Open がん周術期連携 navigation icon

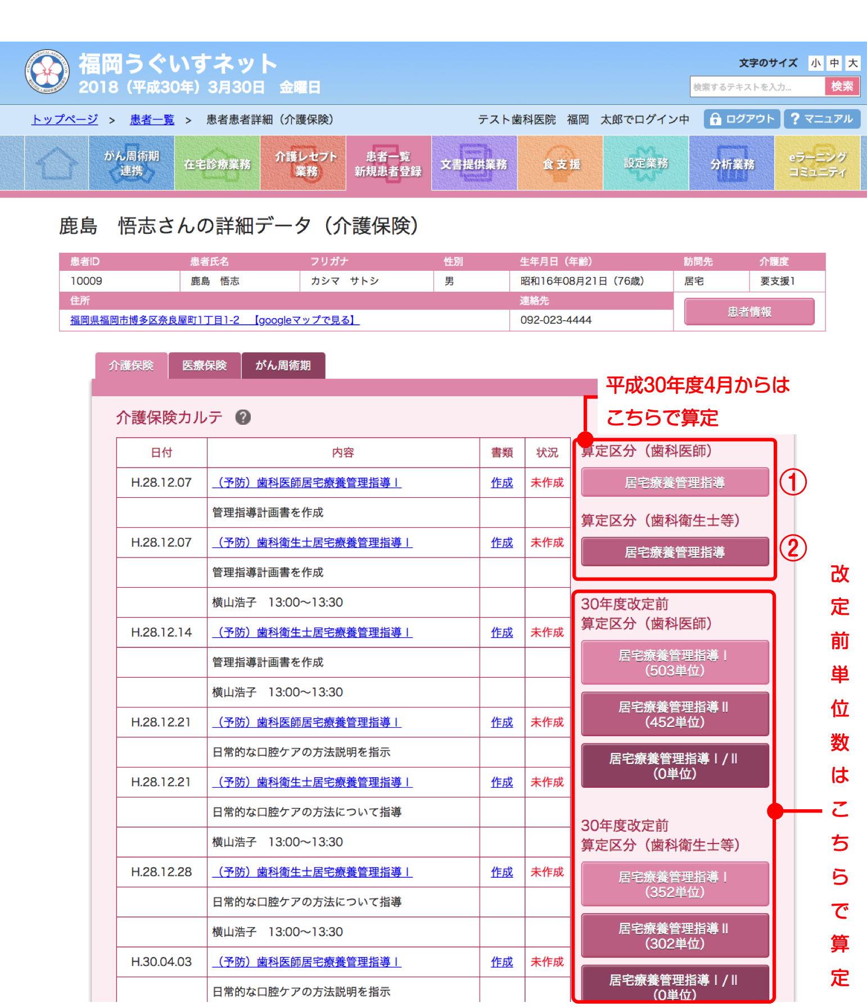point(131,164)
